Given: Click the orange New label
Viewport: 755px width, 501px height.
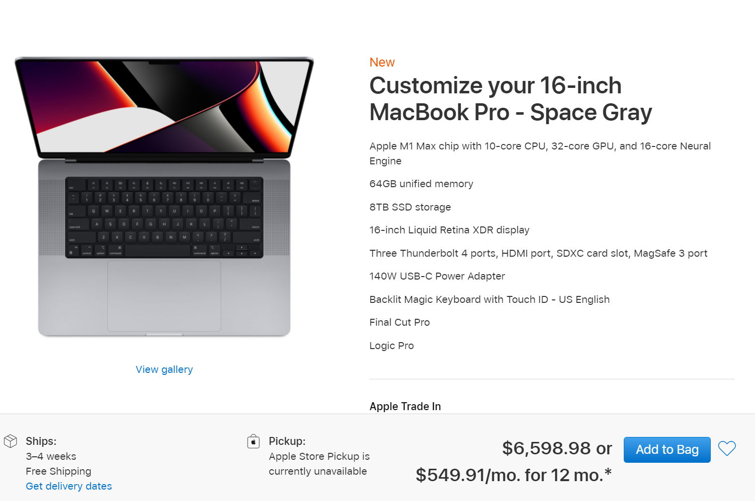Looking at the screenshot, I should [382, 63].
